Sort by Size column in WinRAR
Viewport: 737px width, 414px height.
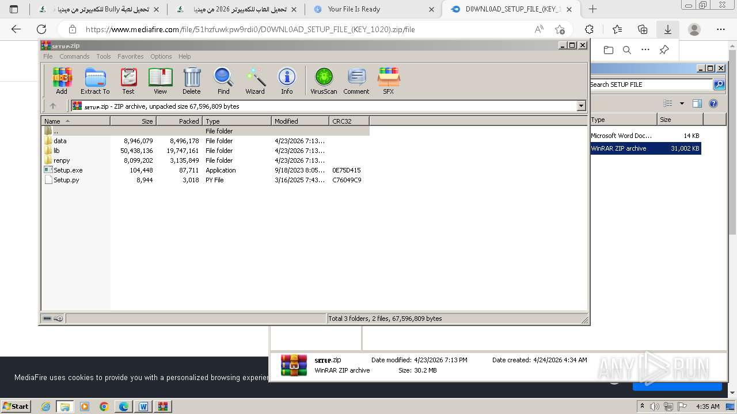pyautogui.click(x=133, y=121)
